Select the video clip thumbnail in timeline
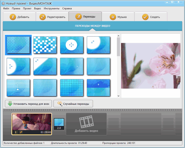The width and height of the screenshot is (185, 148). coord(32,122)
